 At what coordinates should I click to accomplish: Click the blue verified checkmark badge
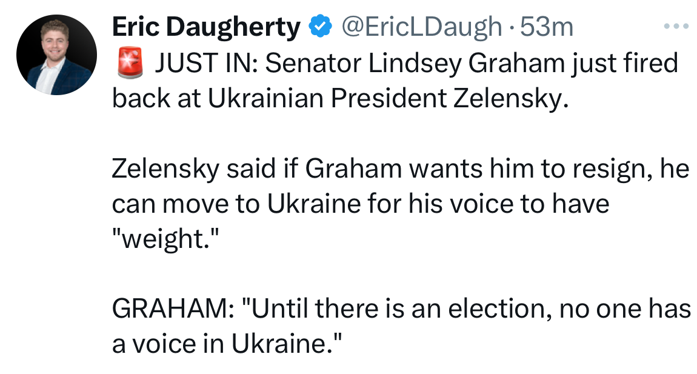tap(320, 27)
